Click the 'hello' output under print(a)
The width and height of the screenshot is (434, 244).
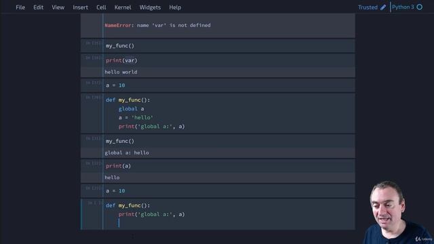point(112,178)
